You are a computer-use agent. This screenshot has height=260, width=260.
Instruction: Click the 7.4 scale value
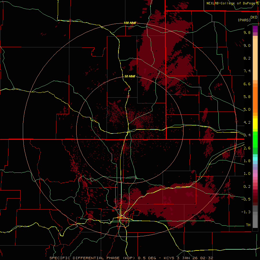tap(247, 71)
